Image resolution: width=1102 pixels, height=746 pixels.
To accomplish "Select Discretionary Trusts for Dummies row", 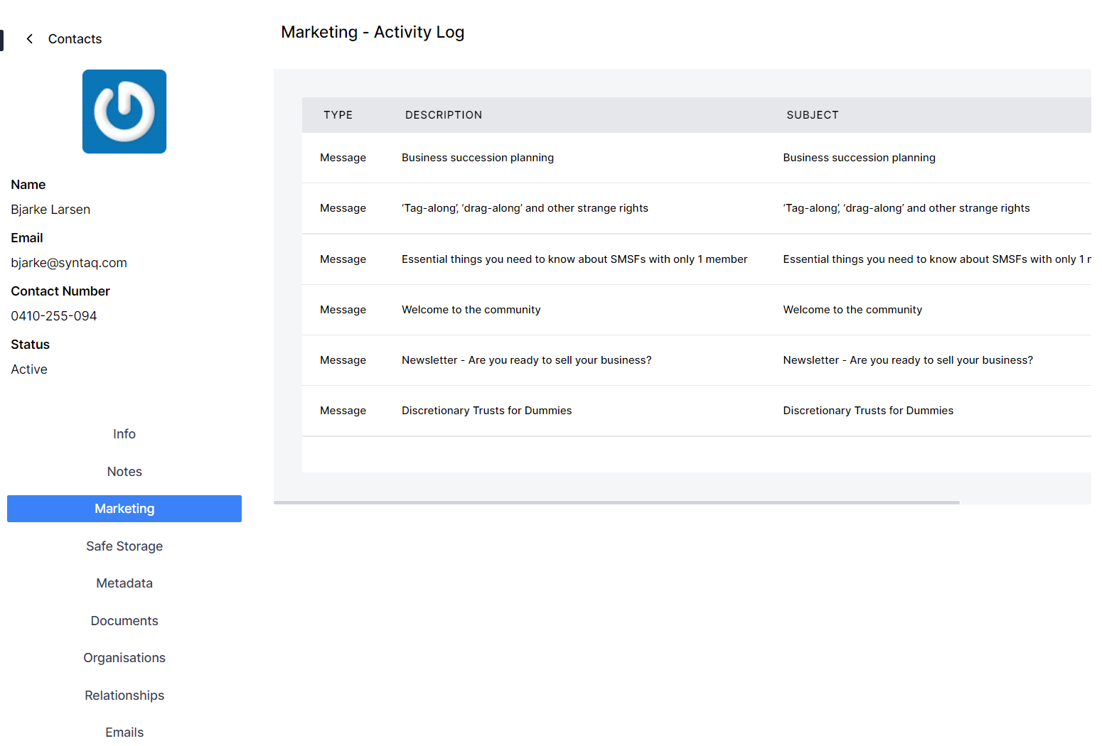I will click(x=486, y=411).
